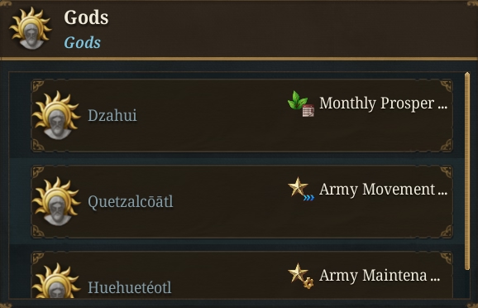Click the white Gods panel title
Screen dimensions: 478x308
click(x=86, y=17)
